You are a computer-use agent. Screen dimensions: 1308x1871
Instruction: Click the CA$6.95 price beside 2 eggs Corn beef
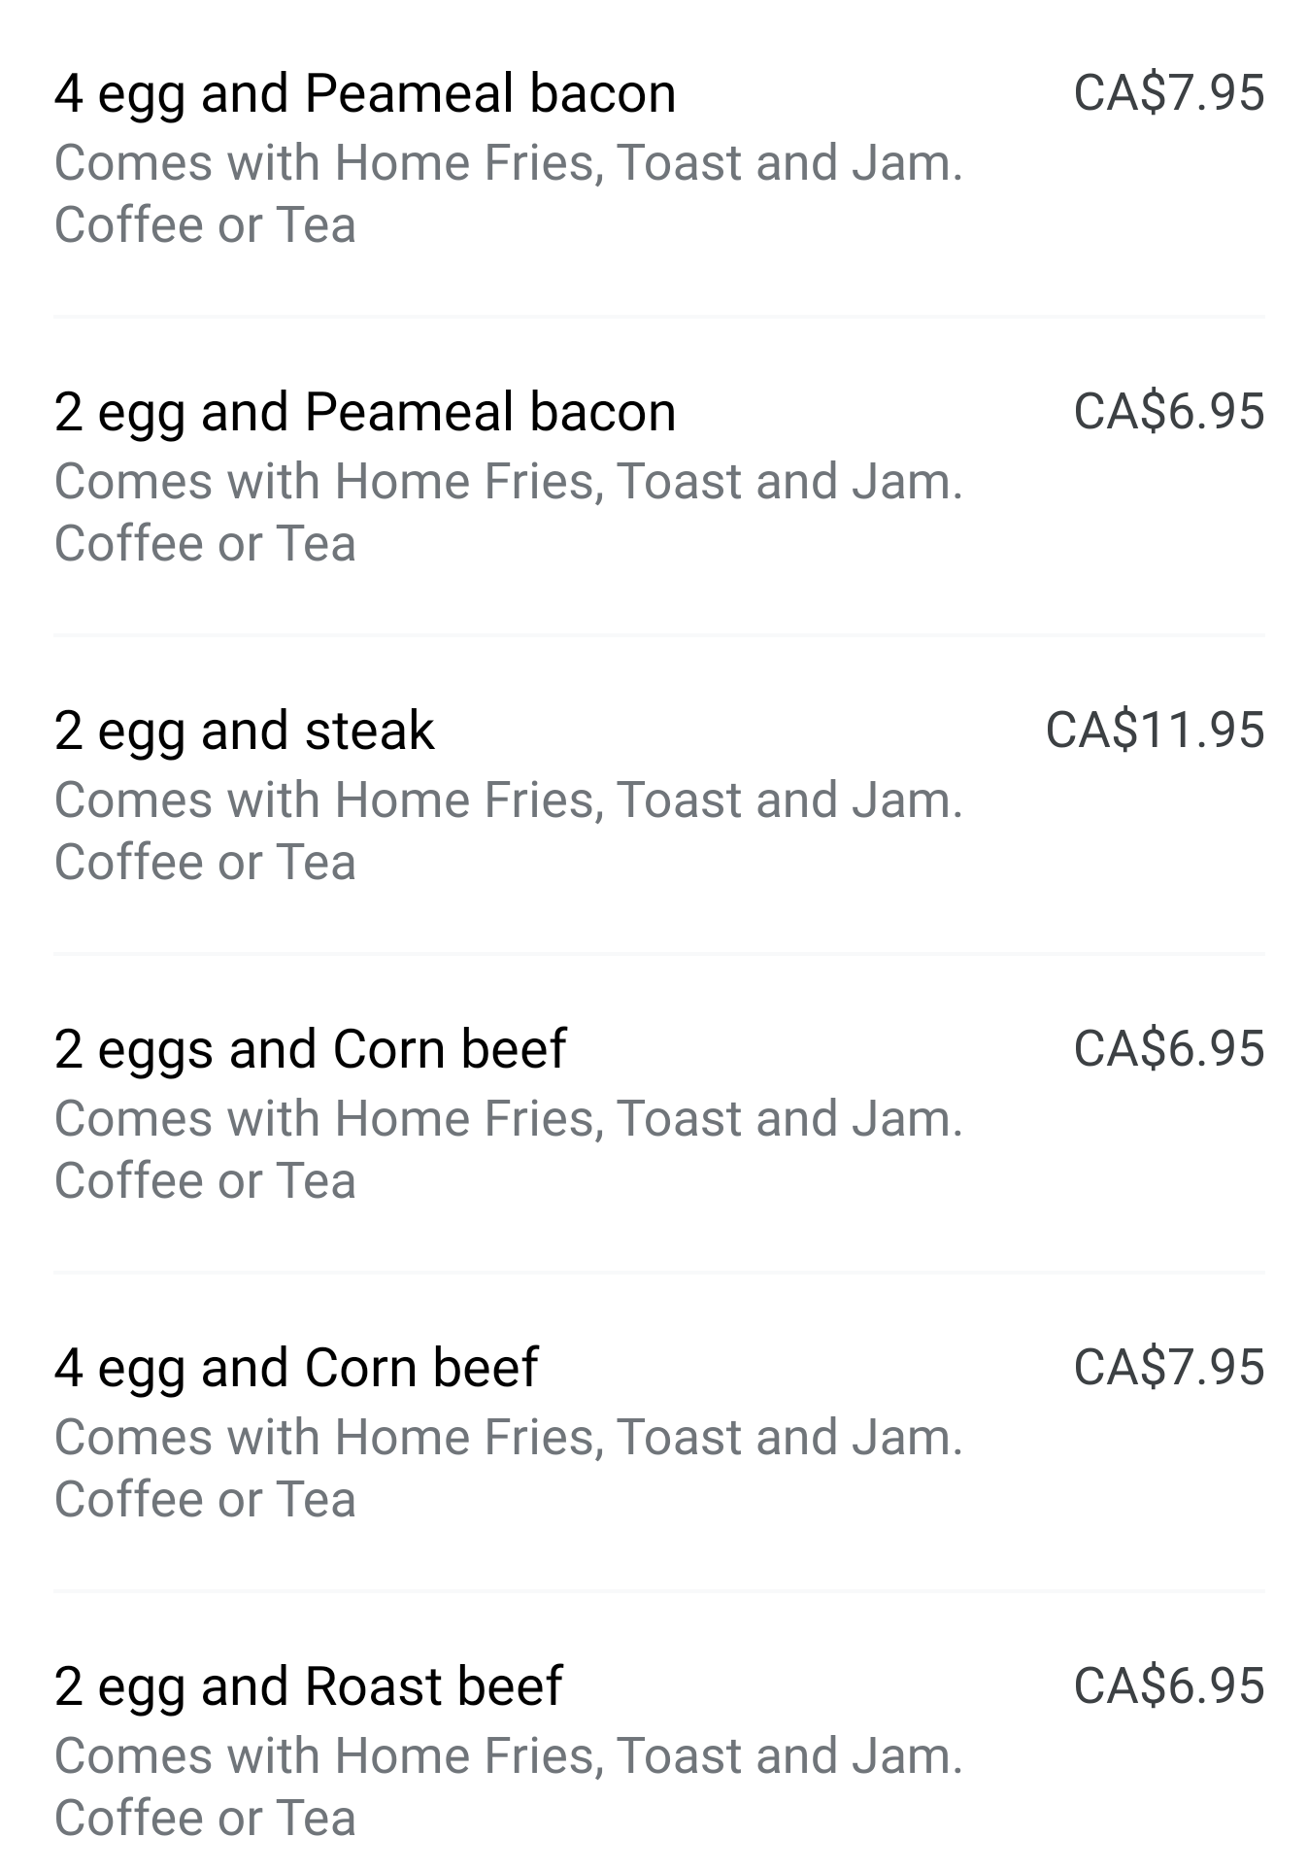click(x=1168, y=1049)
